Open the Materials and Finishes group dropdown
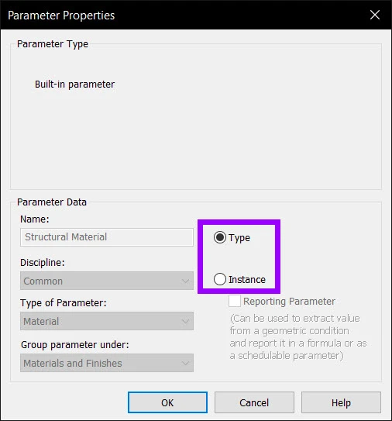The height and width of the screenshot is (421, 392). pos(107,363)
